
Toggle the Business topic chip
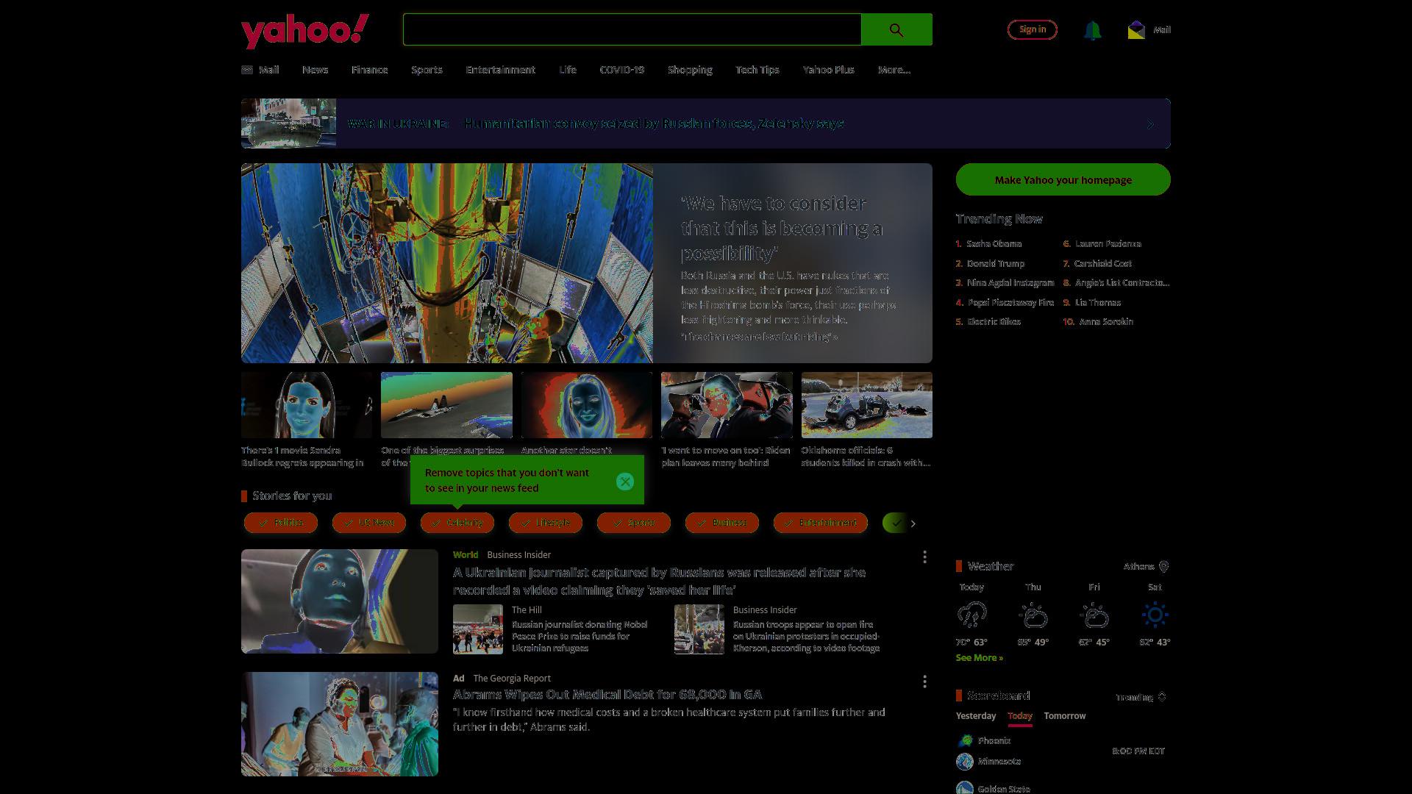(x=722, y=523)
